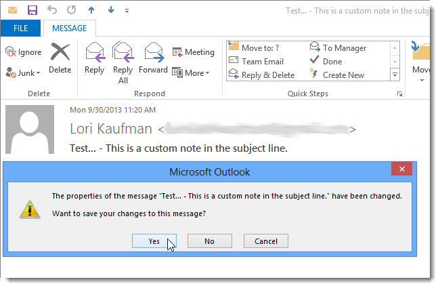The height and width of the screenshot is (288, 440).
Task: Click No in the Outlook dialog
Action: click(x=210, y=241)
